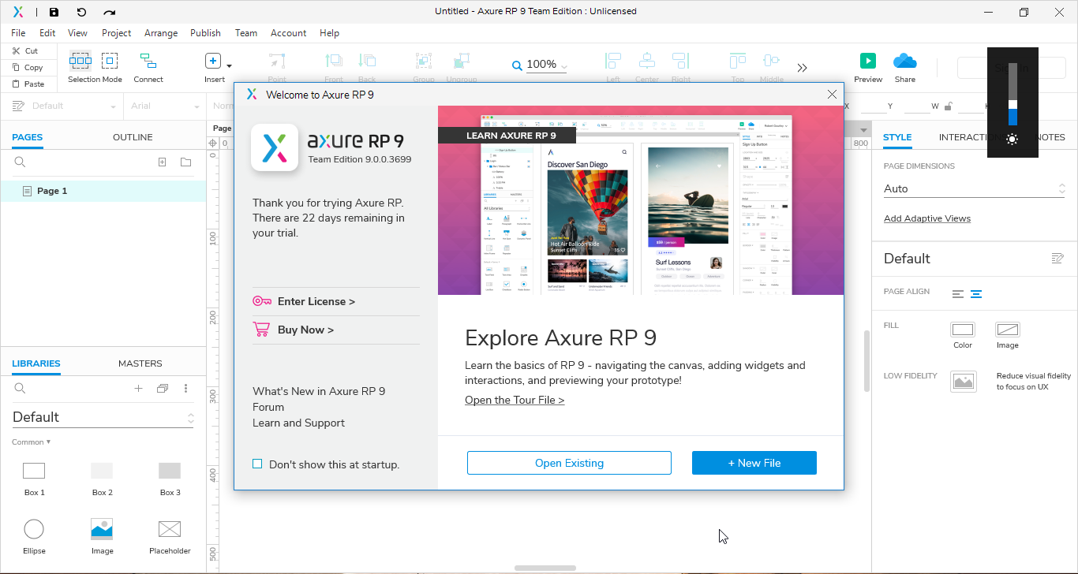The width and height of the screenshot is (1078, 574).
Task: Open the Publish menu
Action: tap(205, 33)
